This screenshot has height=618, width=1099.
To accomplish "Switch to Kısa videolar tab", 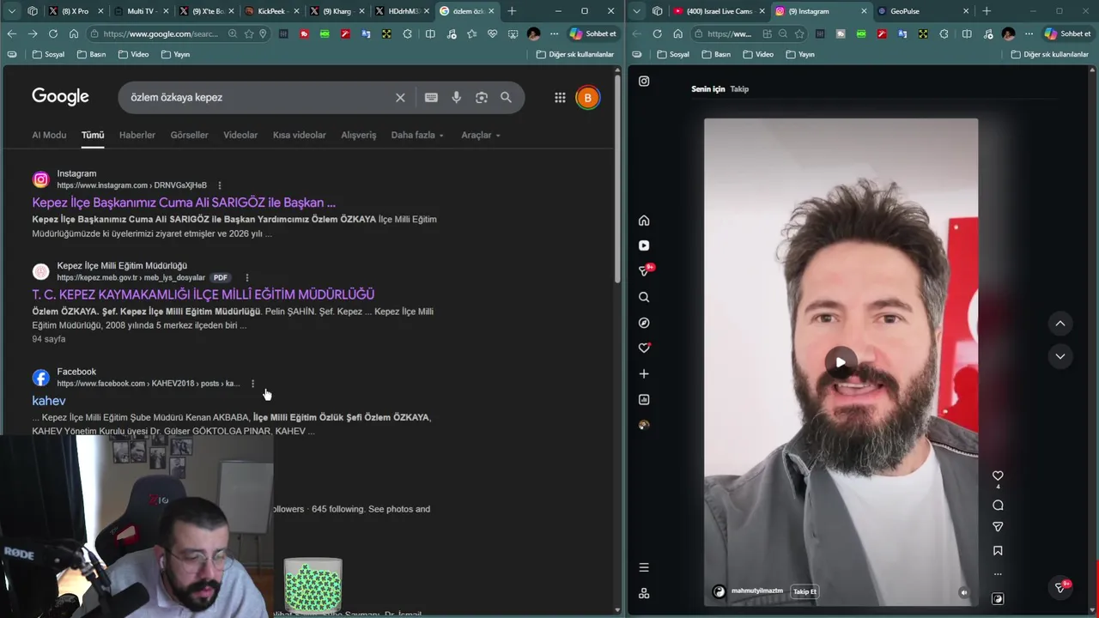I will [300, 135].
